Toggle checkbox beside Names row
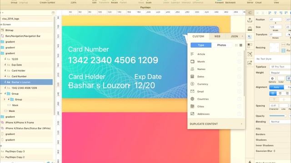 pos(239,69)
